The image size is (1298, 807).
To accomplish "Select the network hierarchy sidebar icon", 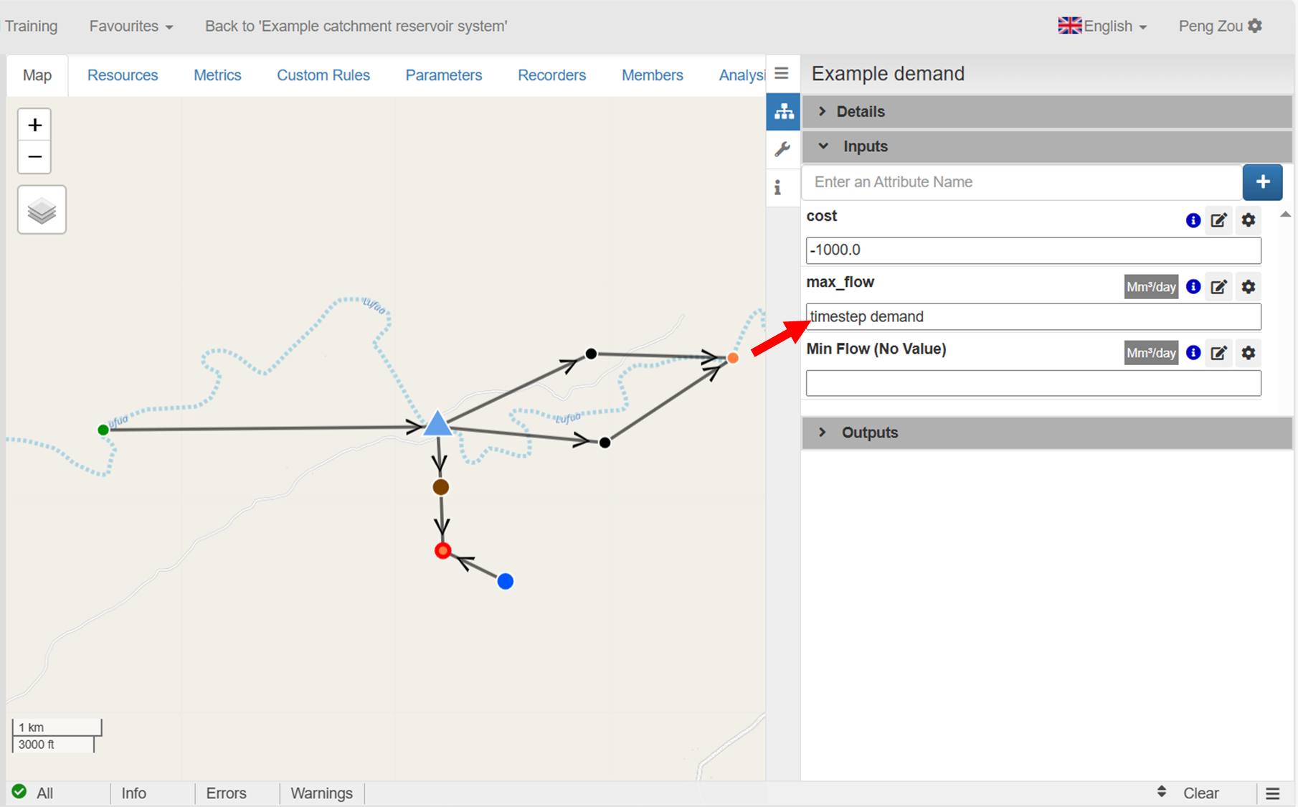I will [783, 112].
